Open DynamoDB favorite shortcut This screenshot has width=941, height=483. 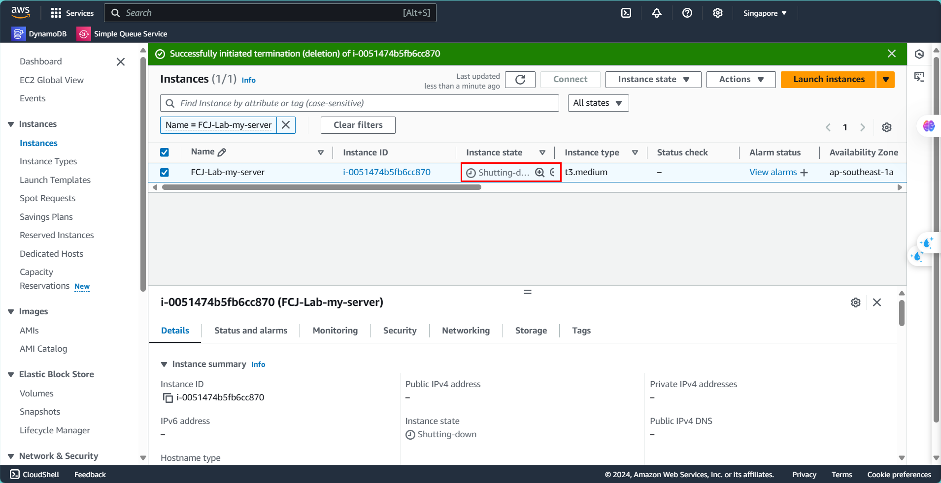pos(39,33)
